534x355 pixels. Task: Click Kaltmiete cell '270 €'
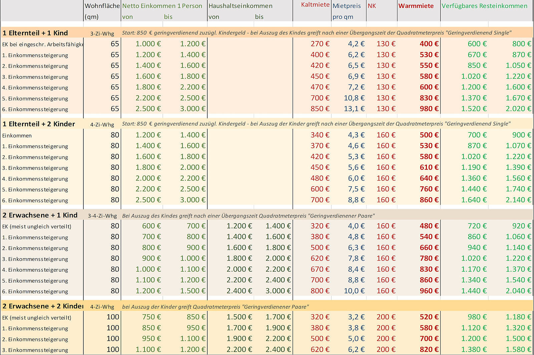pyautogui.click(x=320, y=44)
